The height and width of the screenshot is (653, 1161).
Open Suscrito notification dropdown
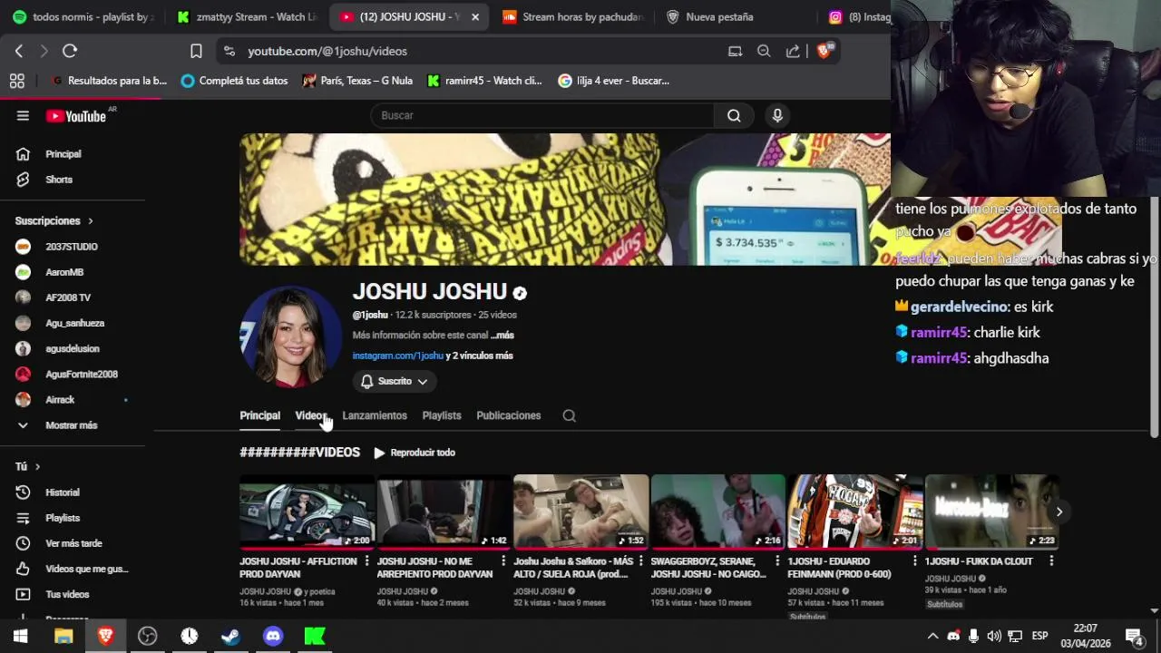395,381
